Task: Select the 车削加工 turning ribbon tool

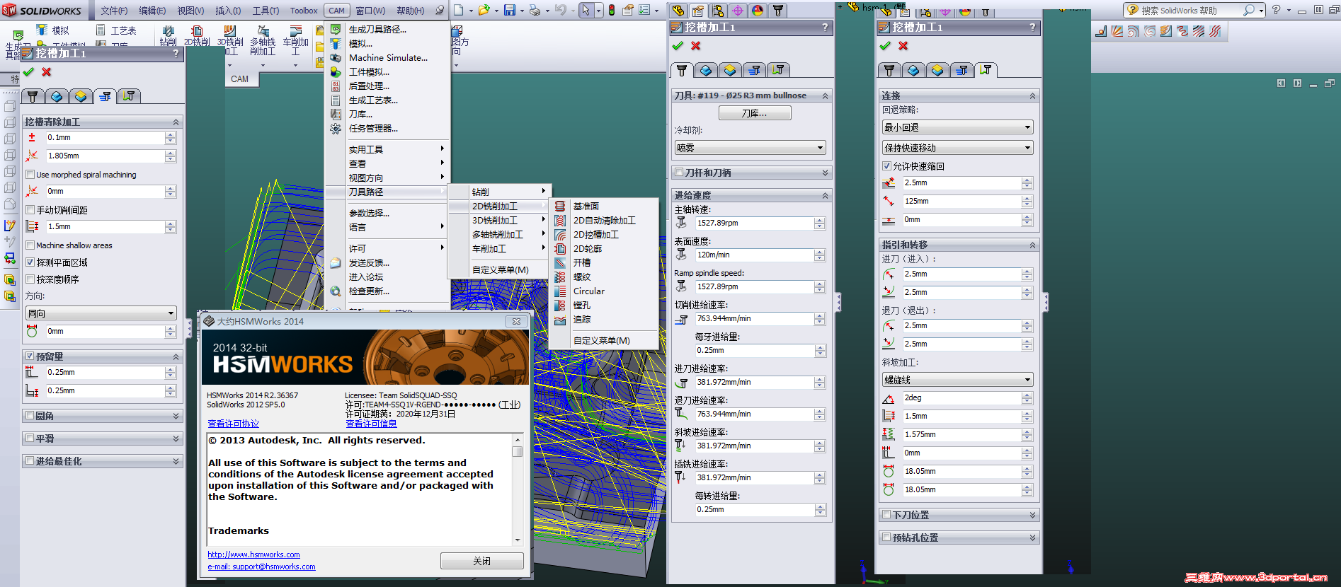Action: 295,41
